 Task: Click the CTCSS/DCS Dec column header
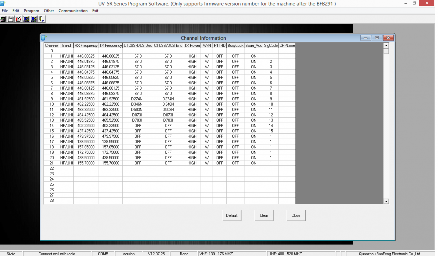(138, 45)
